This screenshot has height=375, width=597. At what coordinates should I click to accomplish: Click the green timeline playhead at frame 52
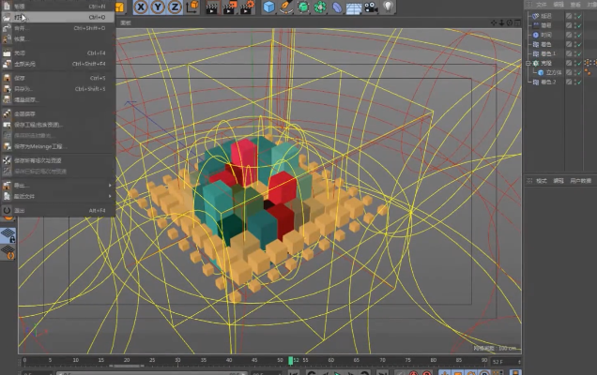coord(293,360)
